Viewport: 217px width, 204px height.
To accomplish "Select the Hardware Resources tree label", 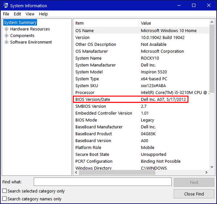I will [30, 29].
